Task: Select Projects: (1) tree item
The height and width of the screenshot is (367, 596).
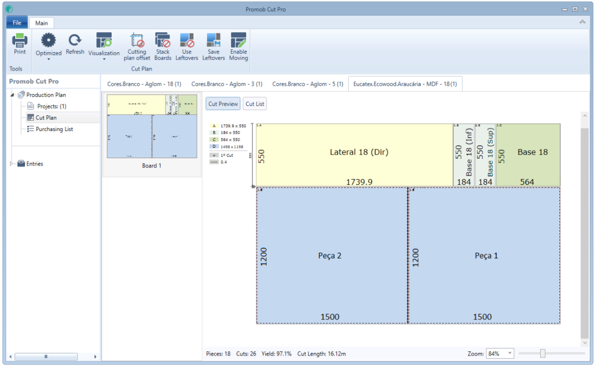Action: [x=52, y=106]
